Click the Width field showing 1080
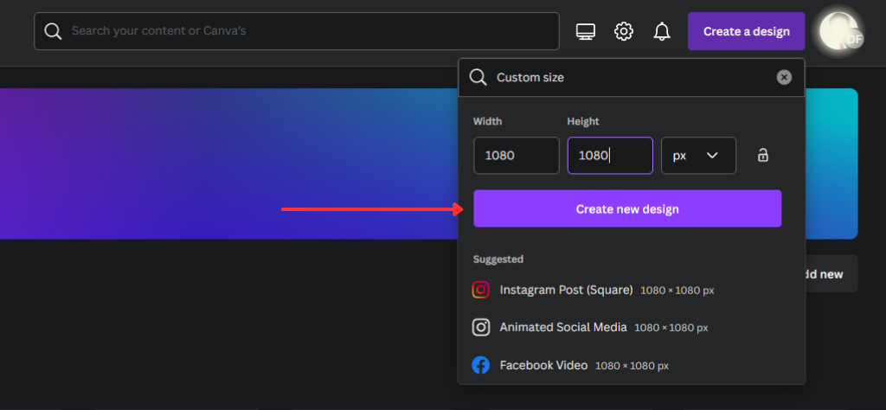 tap(517, 156)
